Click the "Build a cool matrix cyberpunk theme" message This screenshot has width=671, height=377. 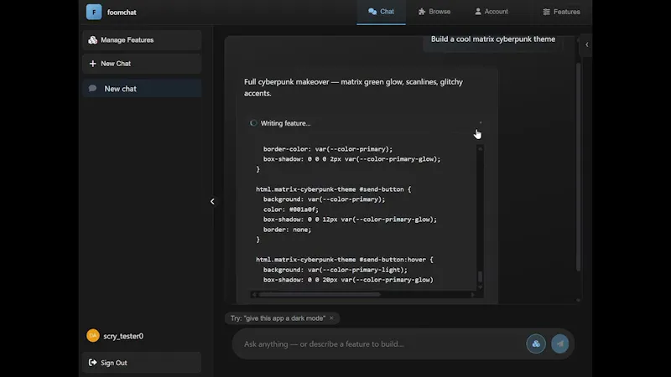[x=492, y=39]
